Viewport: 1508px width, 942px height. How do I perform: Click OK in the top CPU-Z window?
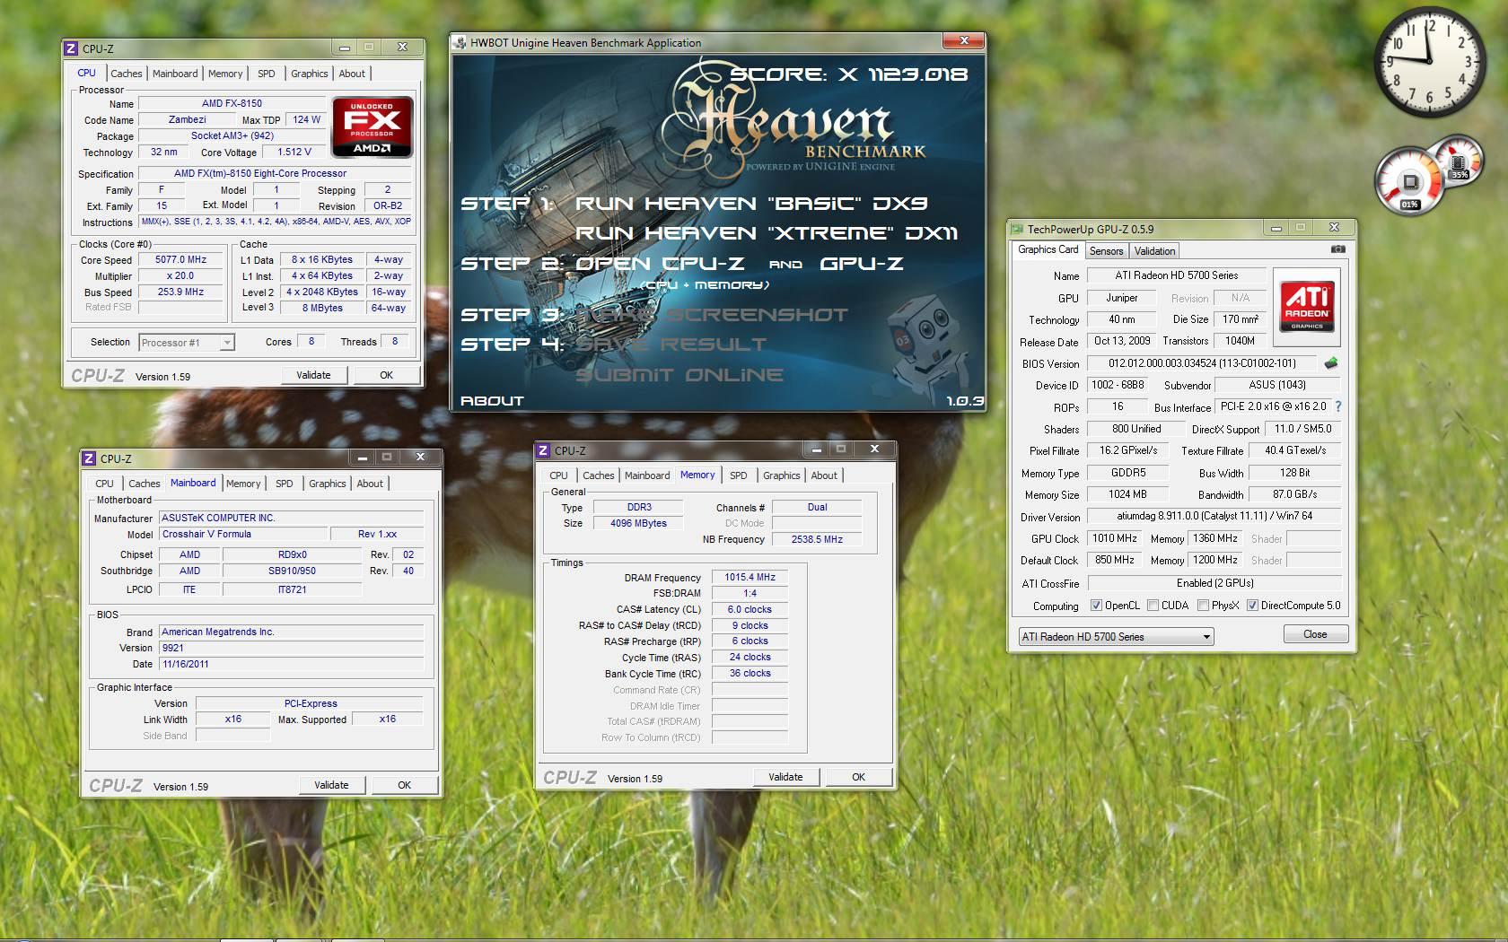click(387, 375)
